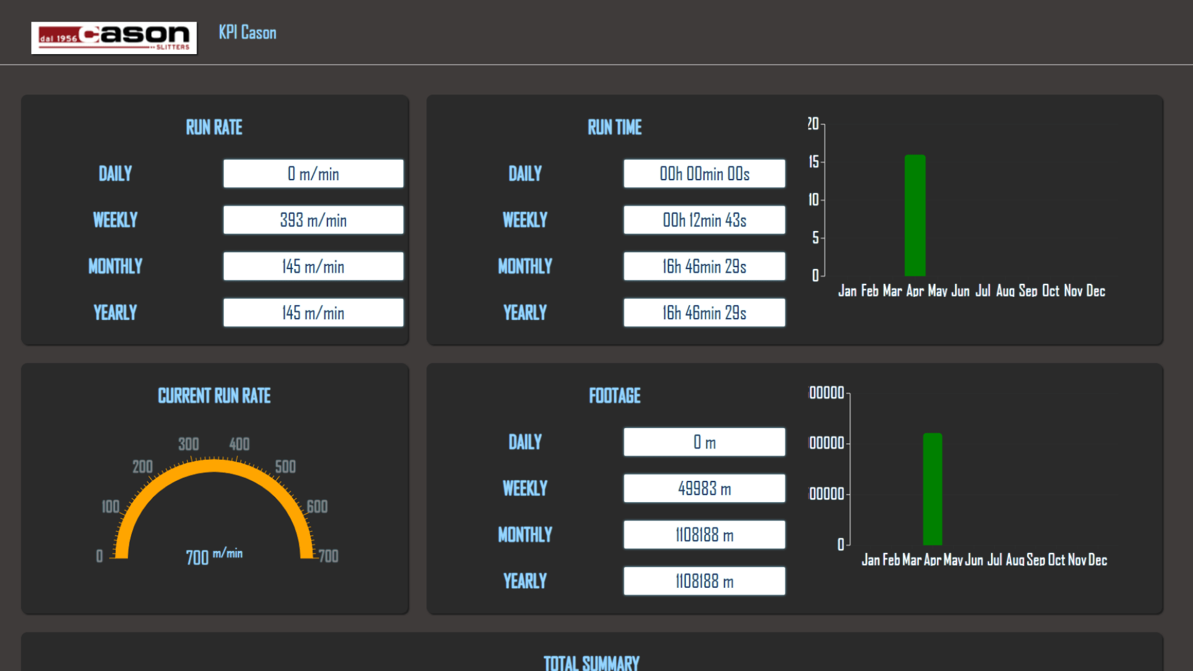Click weekly footage value 49983 m

click(x=704, y=488)
